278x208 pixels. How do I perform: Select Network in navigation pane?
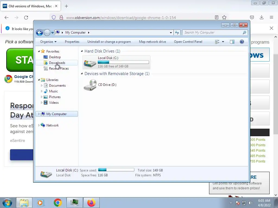pos(52,125)
